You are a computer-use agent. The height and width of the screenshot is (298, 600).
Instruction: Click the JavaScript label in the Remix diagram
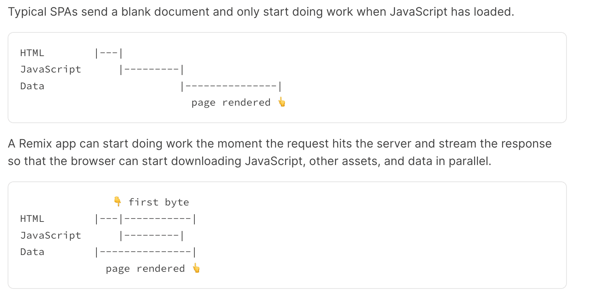click(51, 235)
